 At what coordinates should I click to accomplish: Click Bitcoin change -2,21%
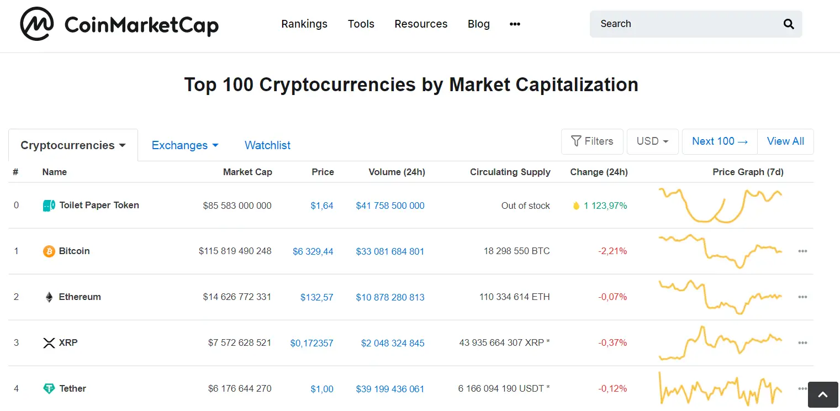[x=612, y=251]
